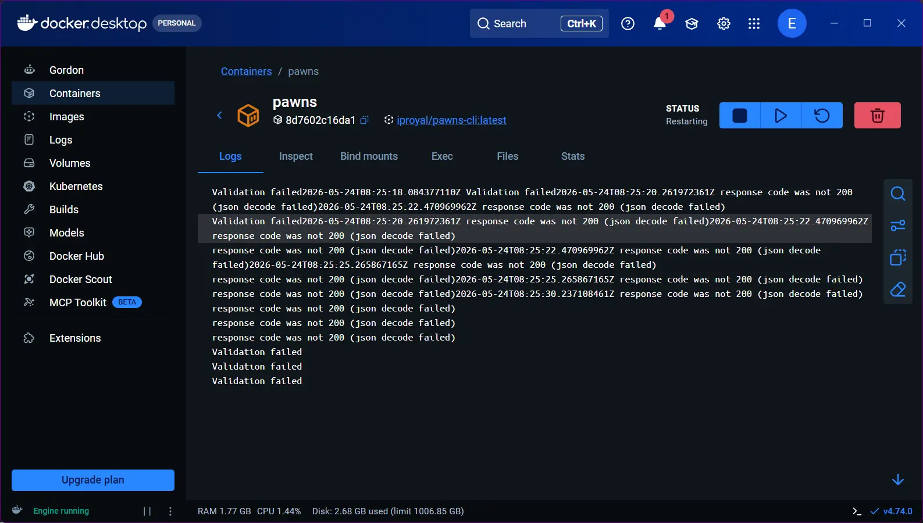Copy container ID 8d7602c16da1
The width and height of the screenshot is (923, 523).
click(x=364, y=120)
